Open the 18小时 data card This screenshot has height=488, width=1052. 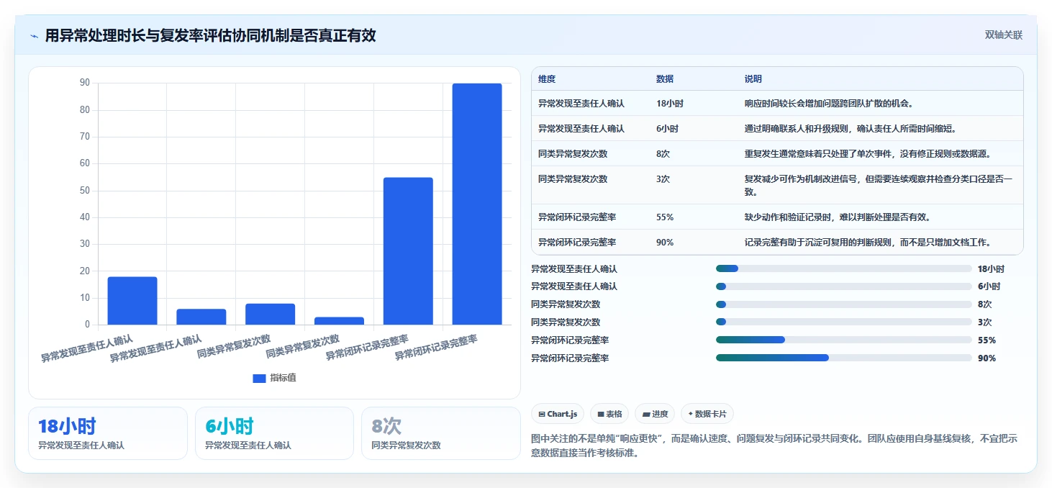[108, 433]
